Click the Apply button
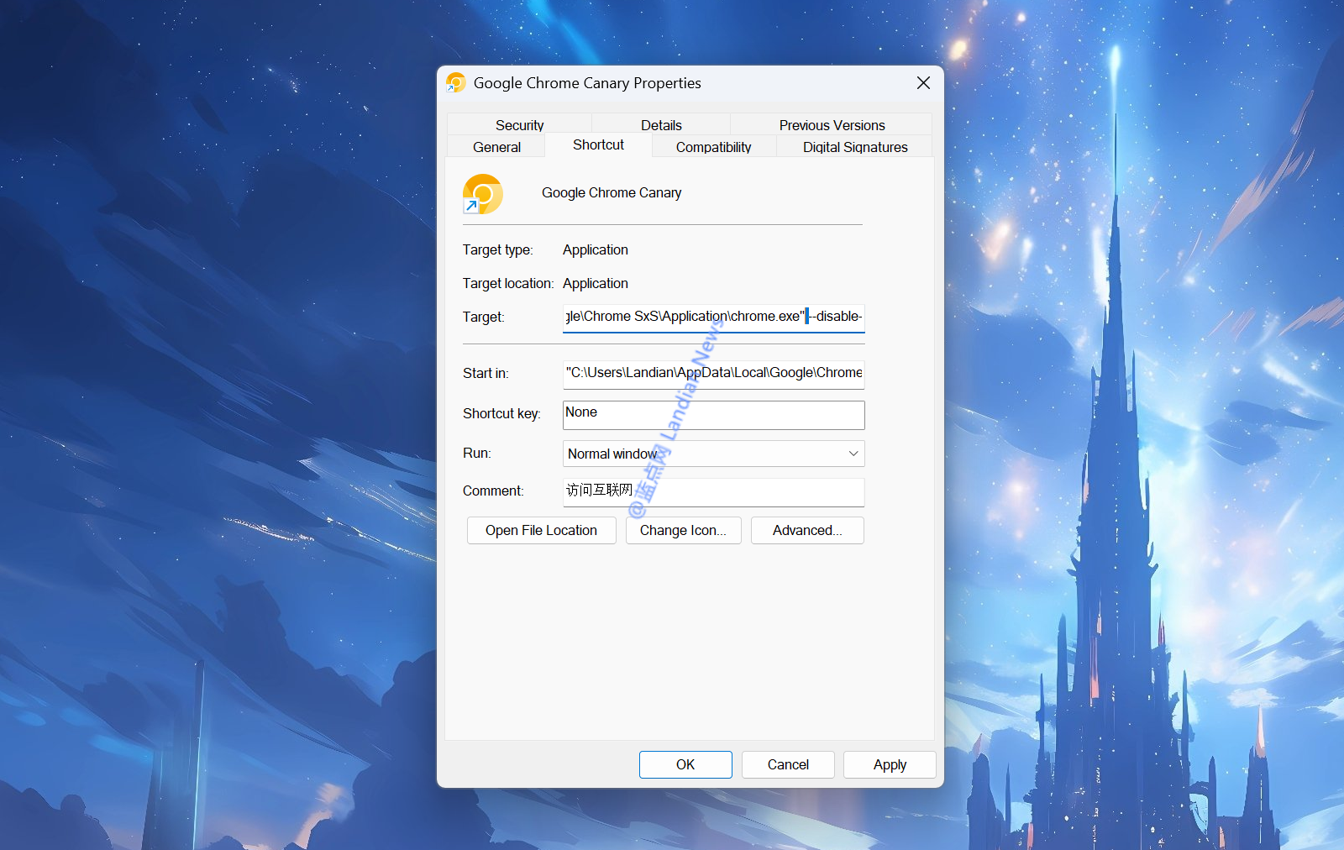This screenshot has width=1344, height=850. (890, 764)
